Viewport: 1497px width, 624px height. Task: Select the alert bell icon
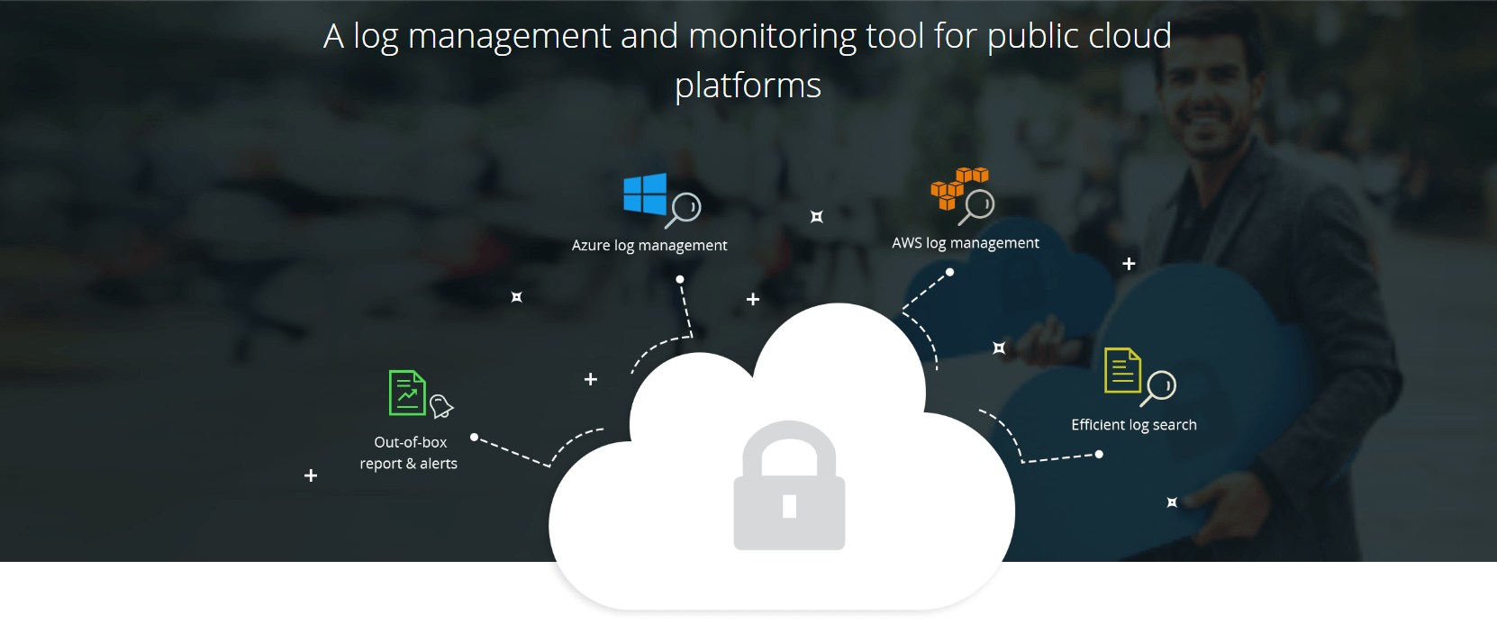[441, 406]
